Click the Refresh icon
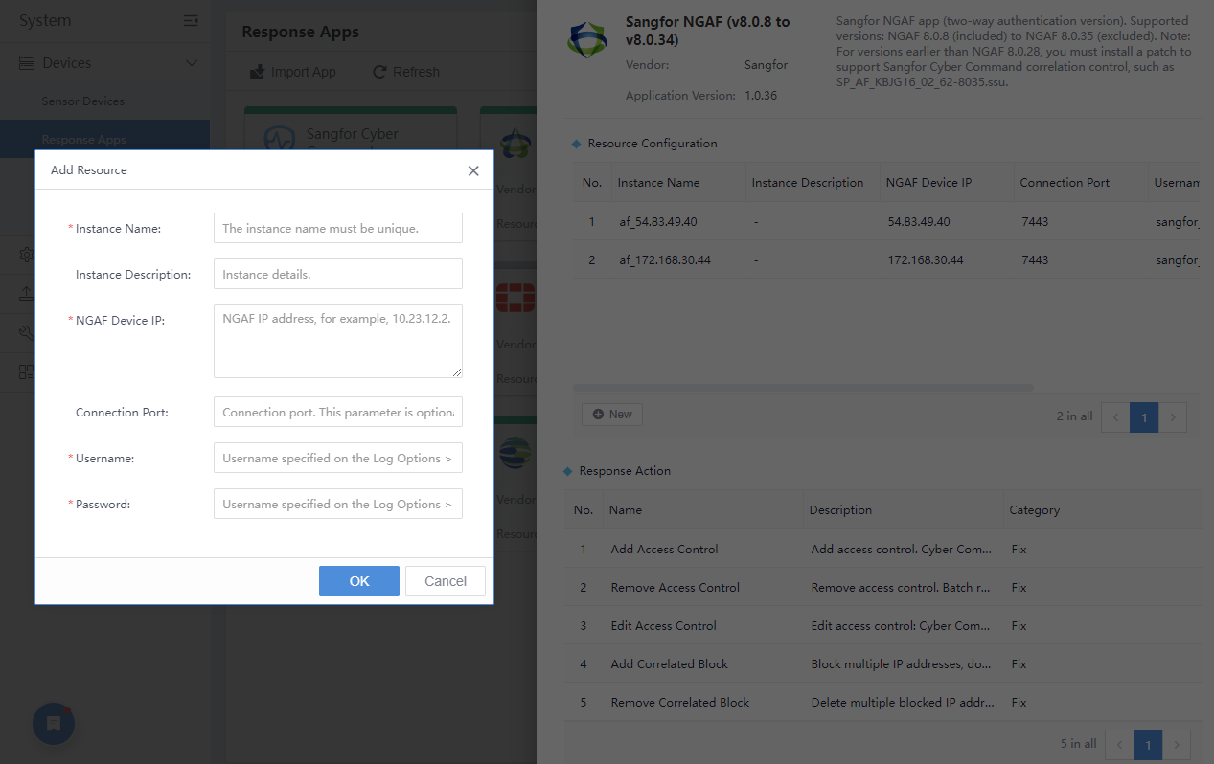Viewport: 1214px width, 764px height. click(379, 72)
